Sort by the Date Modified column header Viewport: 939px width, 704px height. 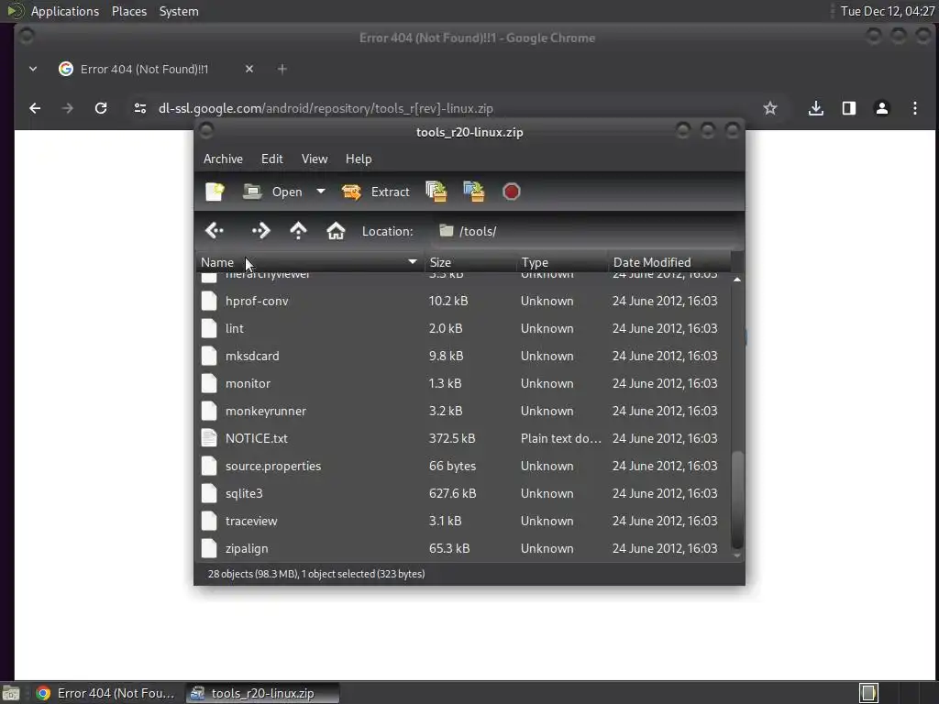coord(669,262)
